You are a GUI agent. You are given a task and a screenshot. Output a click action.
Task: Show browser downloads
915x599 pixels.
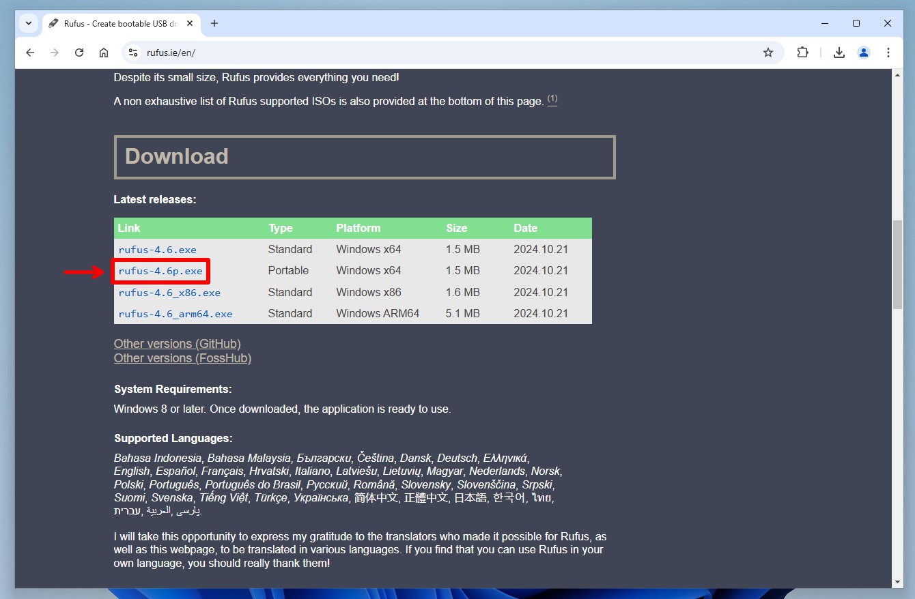click(x=839, y=53)
